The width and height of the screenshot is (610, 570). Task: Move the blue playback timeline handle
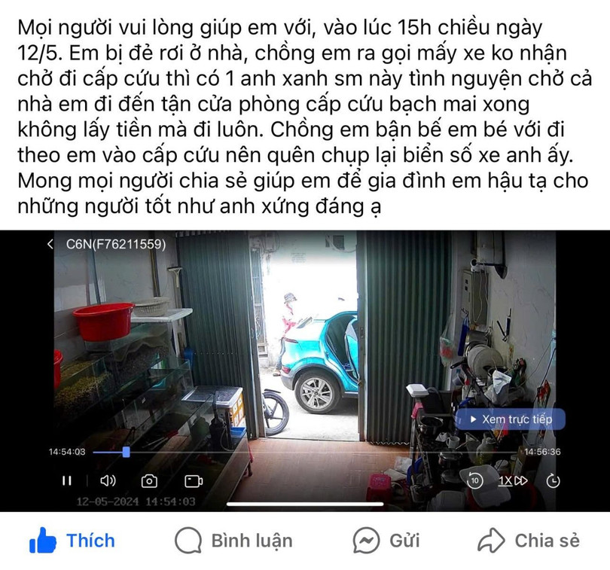click(x=126, y=452)
